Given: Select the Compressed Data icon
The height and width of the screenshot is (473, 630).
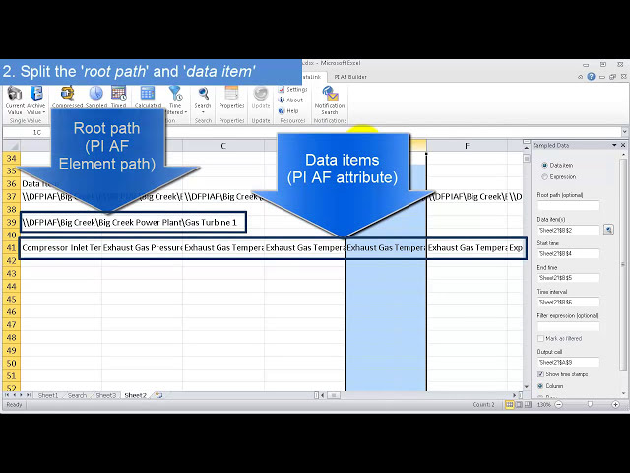Looking at the screenshot, I should [x=67, y=96].
